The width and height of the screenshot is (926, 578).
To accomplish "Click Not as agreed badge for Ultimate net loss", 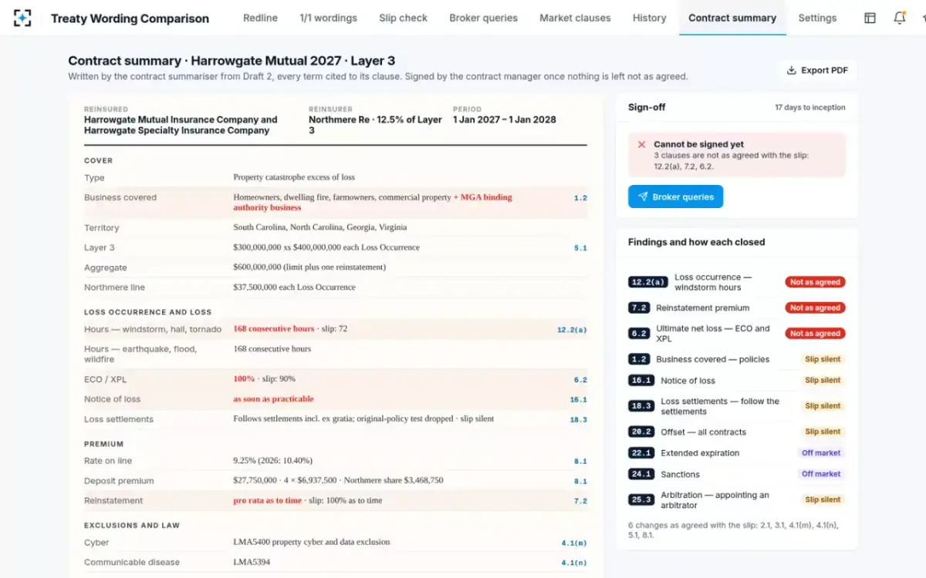I will (815, 334).
